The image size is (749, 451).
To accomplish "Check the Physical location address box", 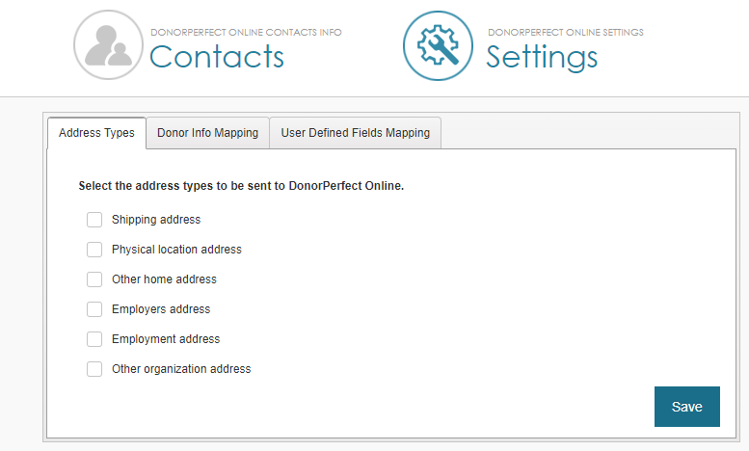I will click(x=94, y=250).
